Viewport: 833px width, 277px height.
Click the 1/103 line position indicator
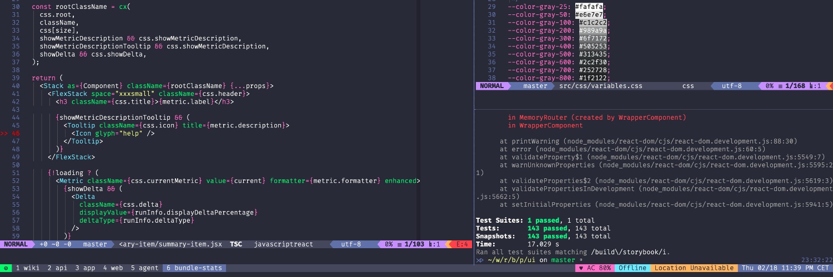pyautogui.click(x=414, y=244)
